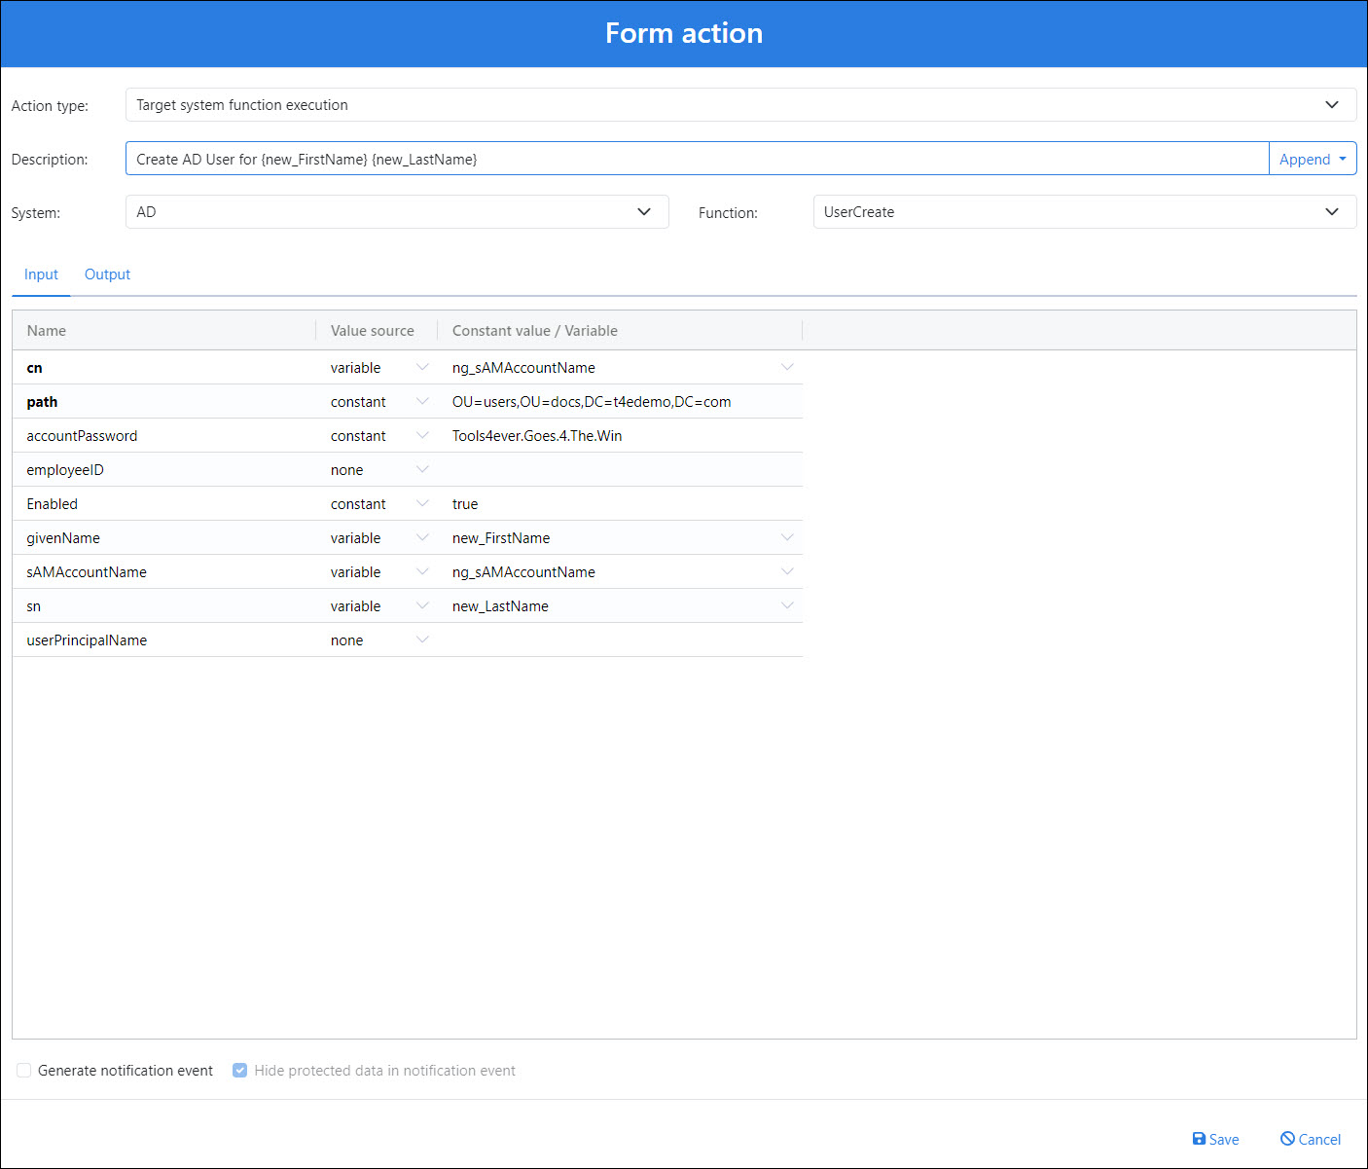Click the Description text field
Image resolution: width=1368 pixels, height=1169 pixels.
click(x=697, y=159)
